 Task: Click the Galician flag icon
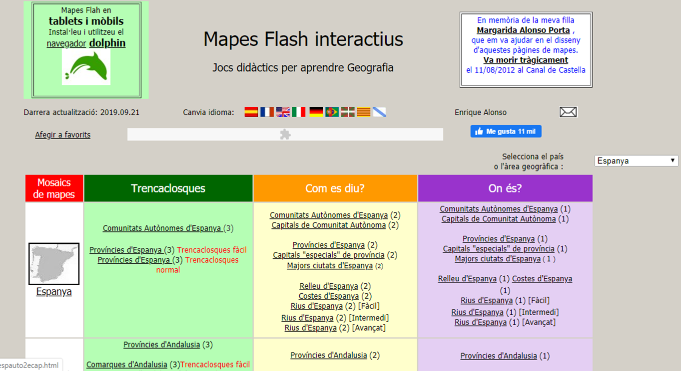coord(379,112)
